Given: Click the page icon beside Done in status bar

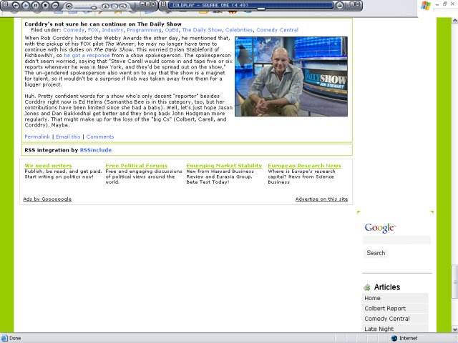Looking at the screenshot, I should point(4,338).
